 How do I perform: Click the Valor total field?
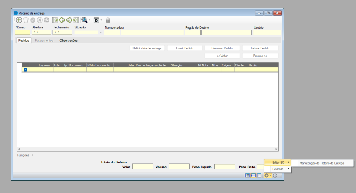click(x=143, y=167)
